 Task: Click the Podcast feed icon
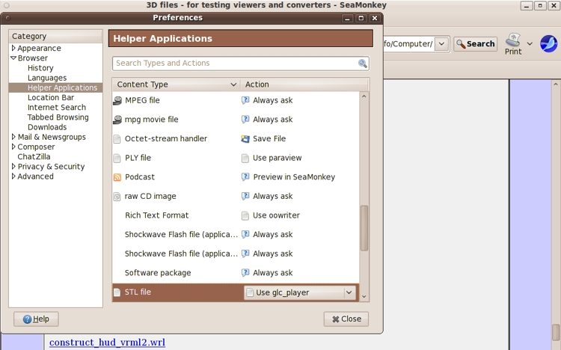(117, 177)
